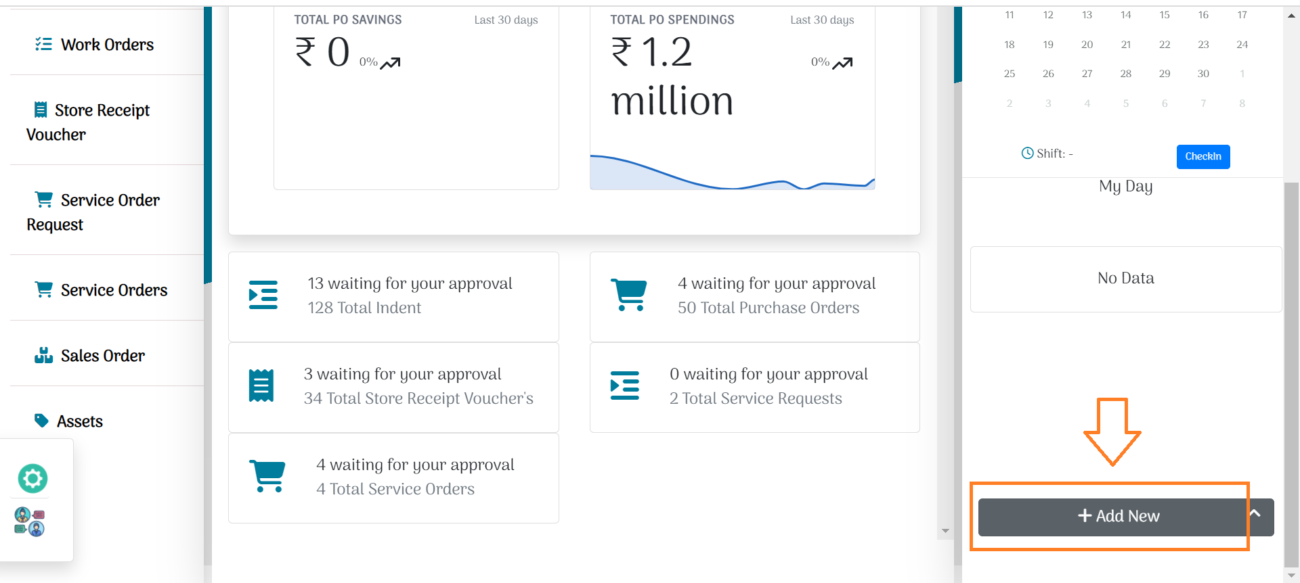Open the chat support avatars icon
Image resolution: width=1300 pixels, height=583 pixels.
click(30, 522)
